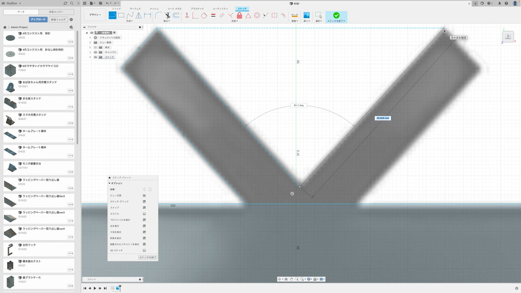The height and width of the screenshot is (293, 521).
Task: Select the Line sketch tool
Action: point(112,15)
